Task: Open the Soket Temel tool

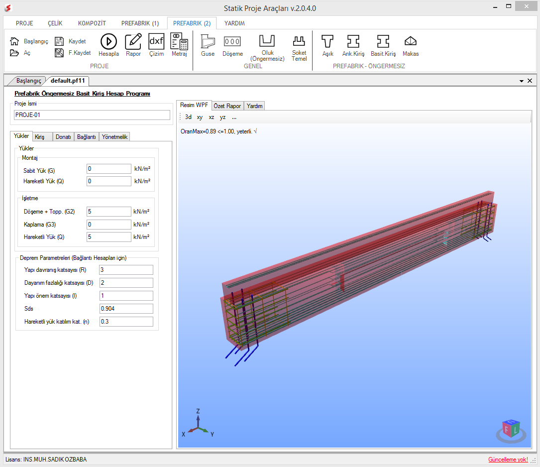Action: 299,48
